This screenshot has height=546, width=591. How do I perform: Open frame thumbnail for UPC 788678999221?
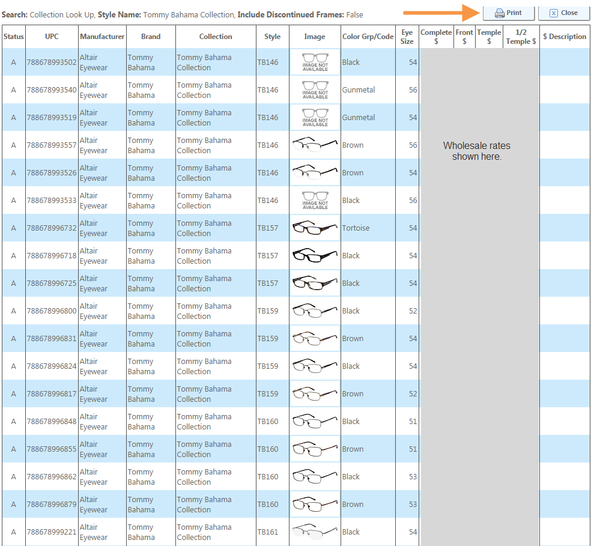click(315, 532)
